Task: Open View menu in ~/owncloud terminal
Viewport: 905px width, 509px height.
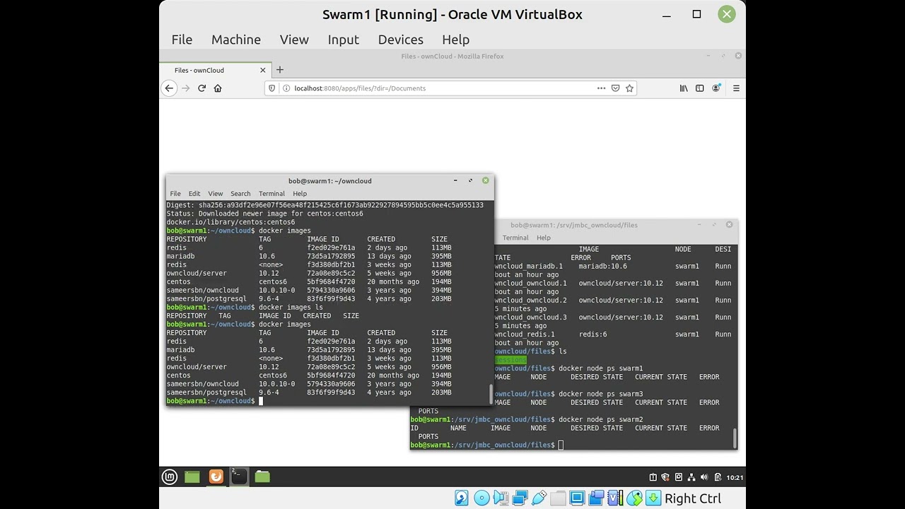Action: coord(216,194)
